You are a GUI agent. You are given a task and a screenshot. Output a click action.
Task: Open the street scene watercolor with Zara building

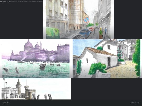point(78,19)
